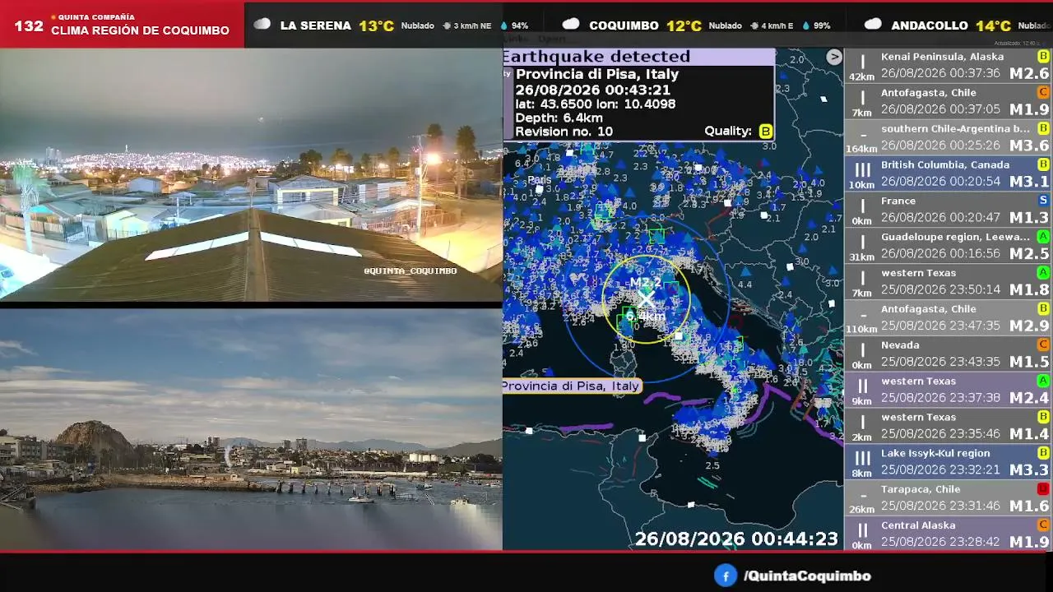This screenshot has height=592, width=1053.
Task: Click the red quality badge for Tarapaca, Chile
Action: point(1043,488)
